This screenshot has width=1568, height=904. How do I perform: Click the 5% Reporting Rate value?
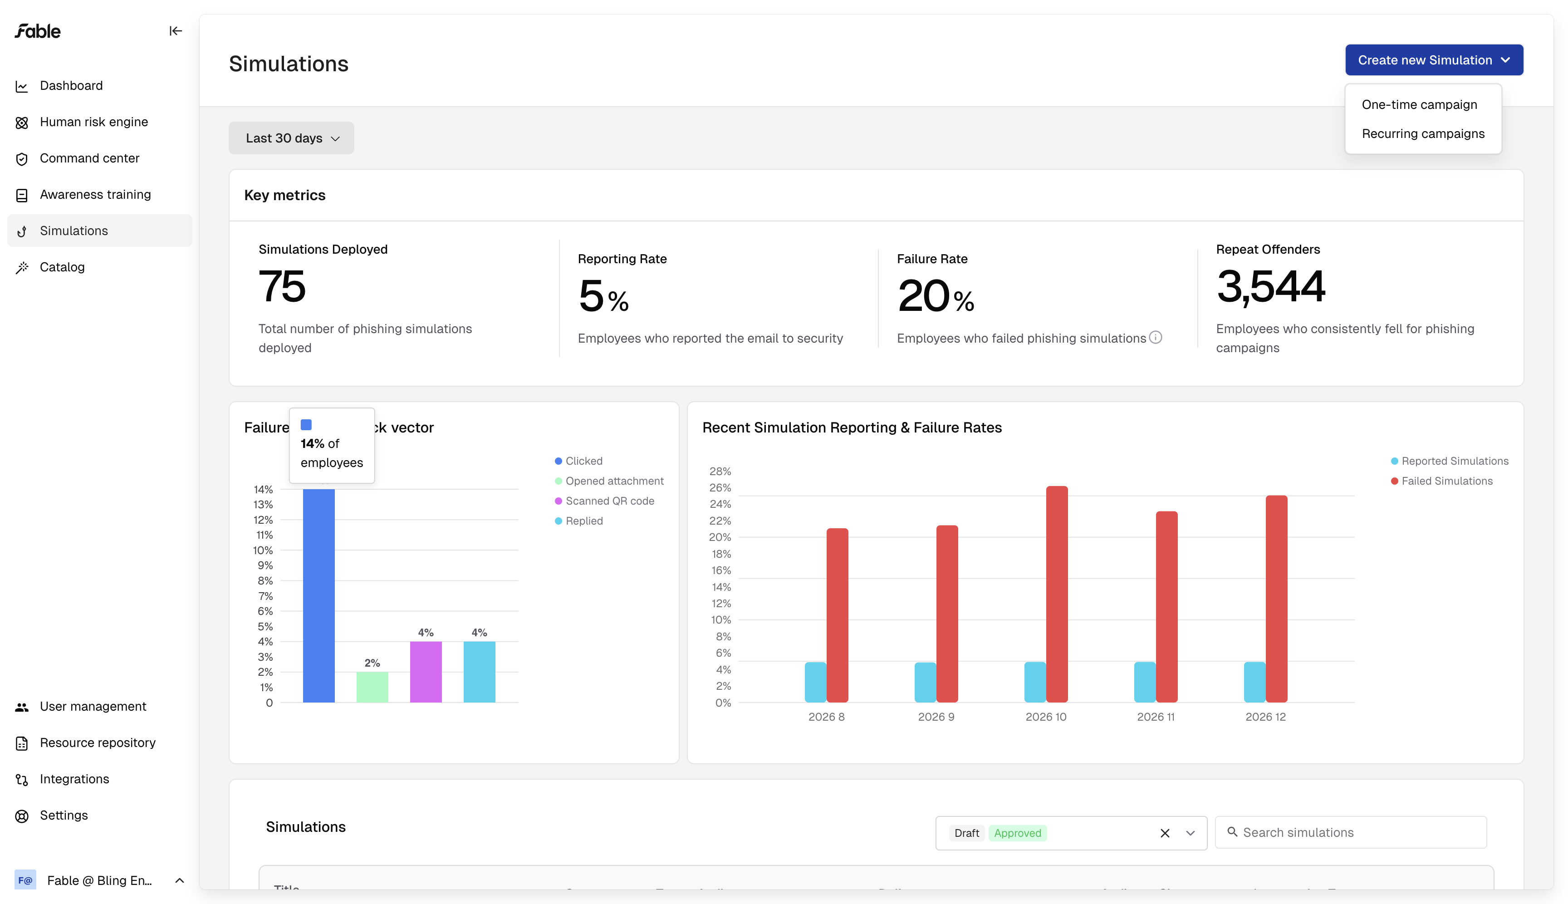pyautogui.click(x=603, y=296)
